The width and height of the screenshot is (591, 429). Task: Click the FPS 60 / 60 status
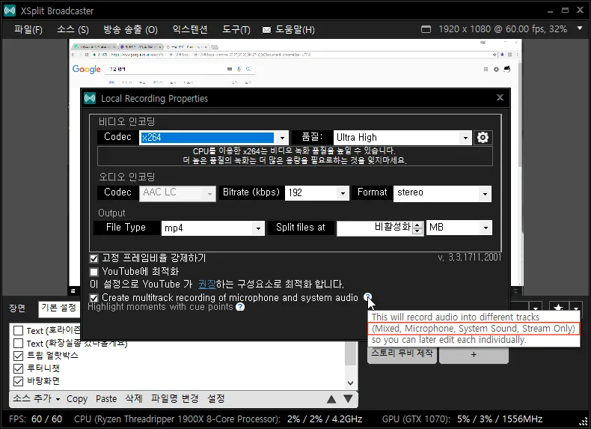35,419
